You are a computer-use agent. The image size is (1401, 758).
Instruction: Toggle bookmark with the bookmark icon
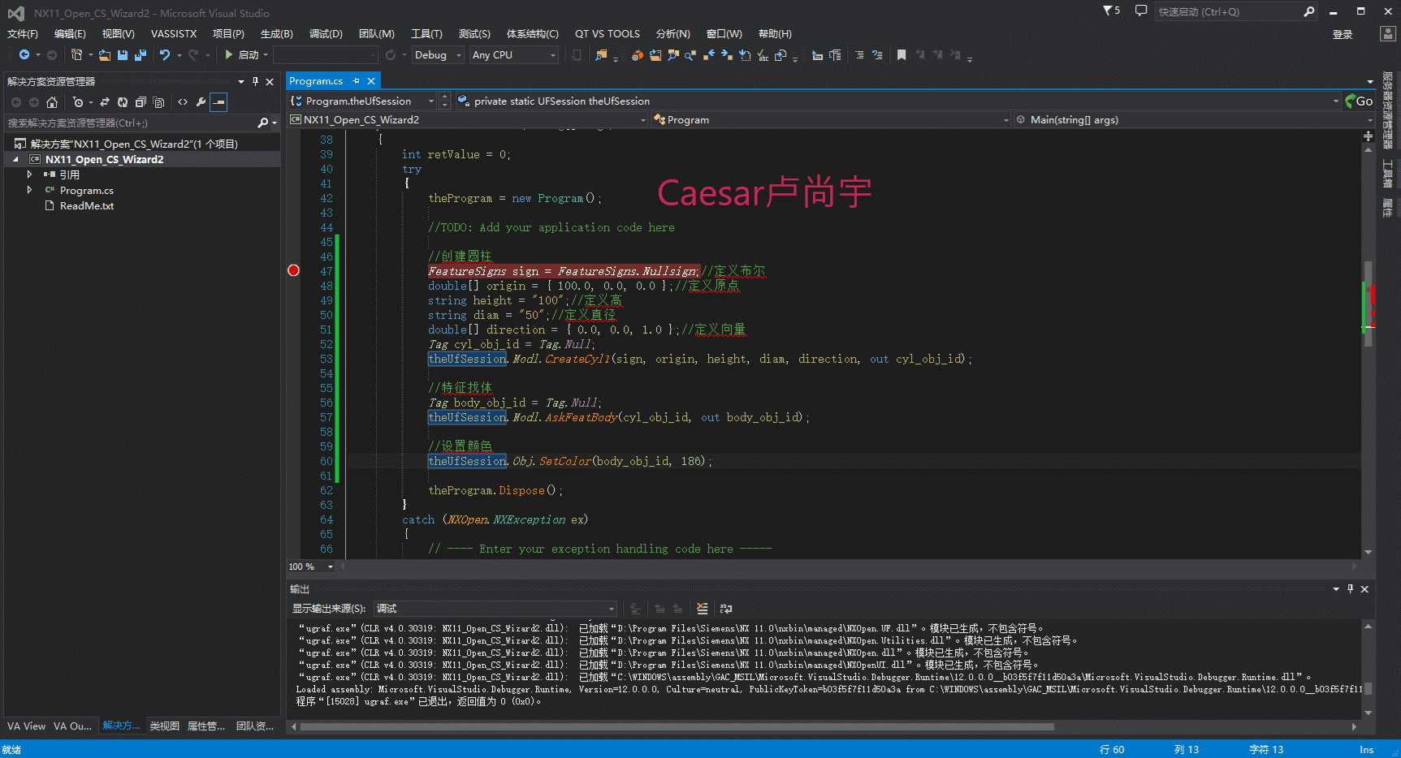click(902, 55)
